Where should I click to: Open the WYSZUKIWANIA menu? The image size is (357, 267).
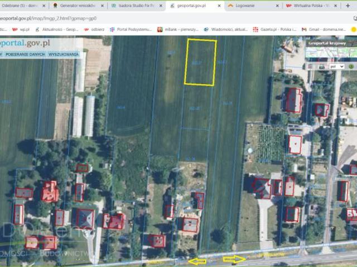click(63, 55)
